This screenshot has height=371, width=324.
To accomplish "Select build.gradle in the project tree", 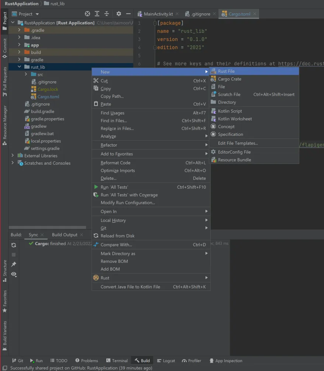I will pos(42,111).
